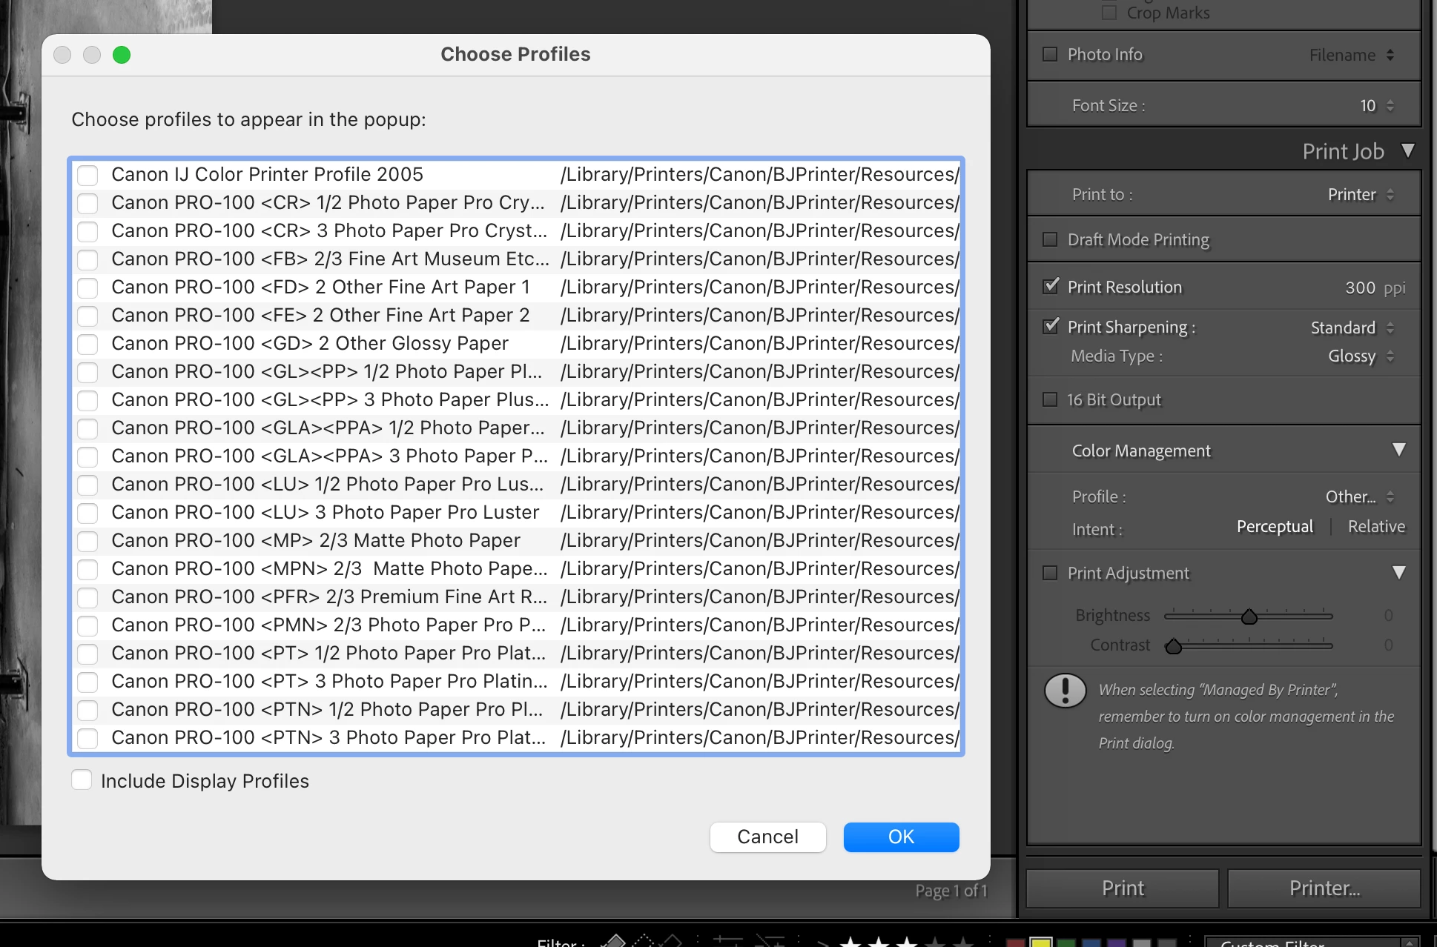Screen dimensions: 1437x947
Task: Select the Perceptual rendering intent
Action: [x=1274, y=527]
